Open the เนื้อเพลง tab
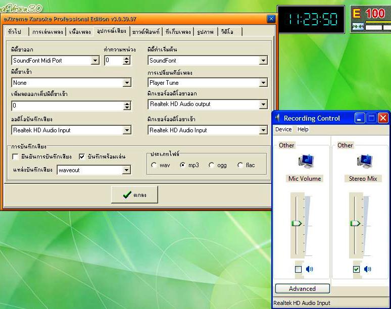Screen dimensions: 391x309 (x=80, y=32)
